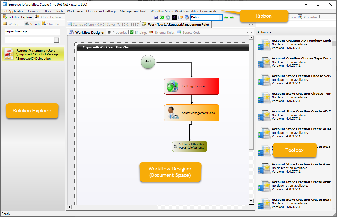Viewport: 337px width, 217px height.
Task: Click the designer vertical scrollbar down arrow
Action: 251,201
